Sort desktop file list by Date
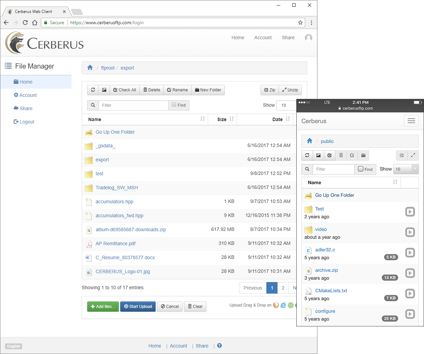 coord(265,119)
